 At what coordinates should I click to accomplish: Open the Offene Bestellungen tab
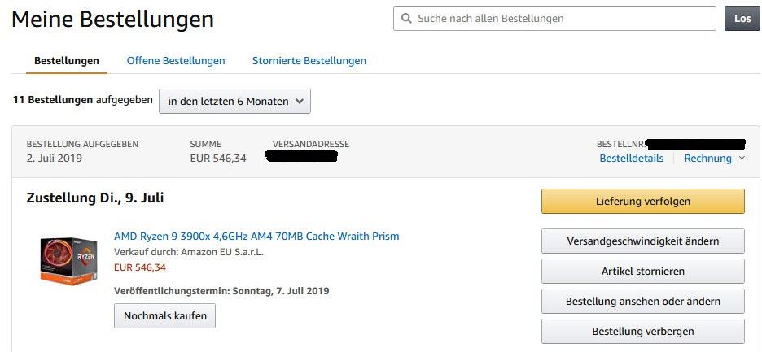(176, 60)
